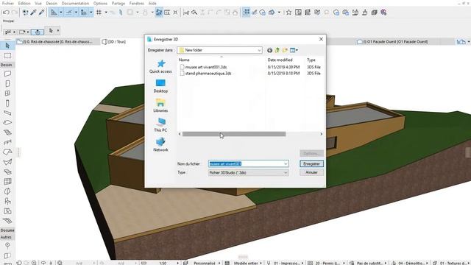Open the Documentation menu
The height and width of the screenshot is (265, 471).
point(75,3)
